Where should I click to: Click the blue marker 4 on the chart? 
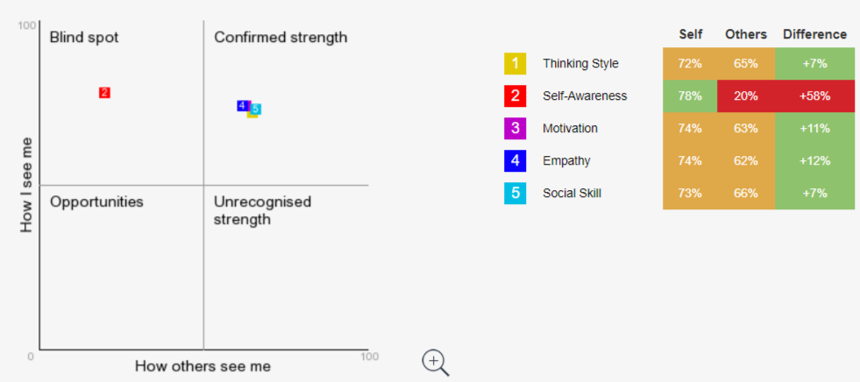(242, 106)
